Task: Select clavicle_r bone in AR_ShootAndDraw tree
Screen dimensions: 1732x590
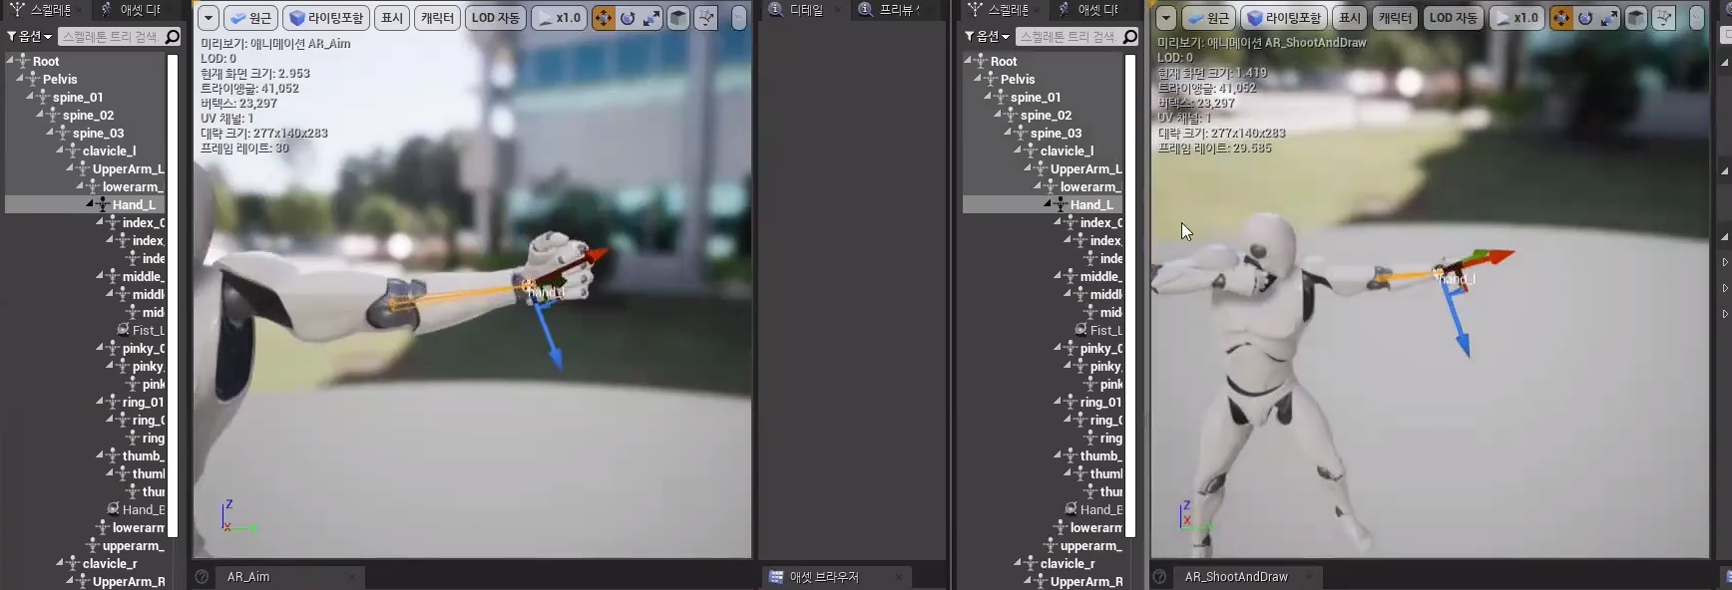Action: pyautogui.click(x=1067, y=563)
